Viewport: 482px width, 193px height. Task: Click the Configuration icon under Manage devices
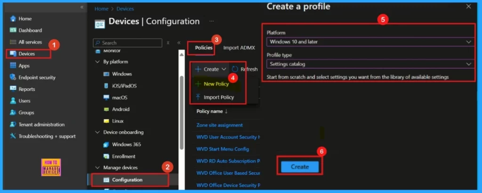coord(106,180)
